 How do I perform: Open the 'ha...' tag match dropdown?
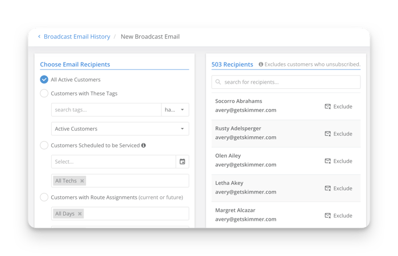[175, 110]
